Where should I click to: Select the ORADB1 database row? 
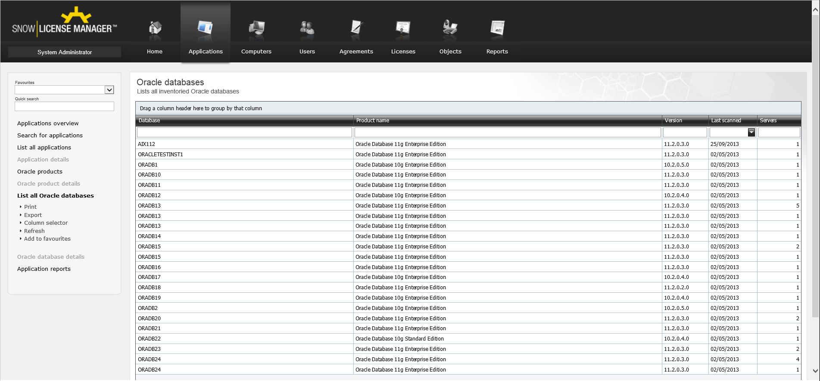(468, 165)
